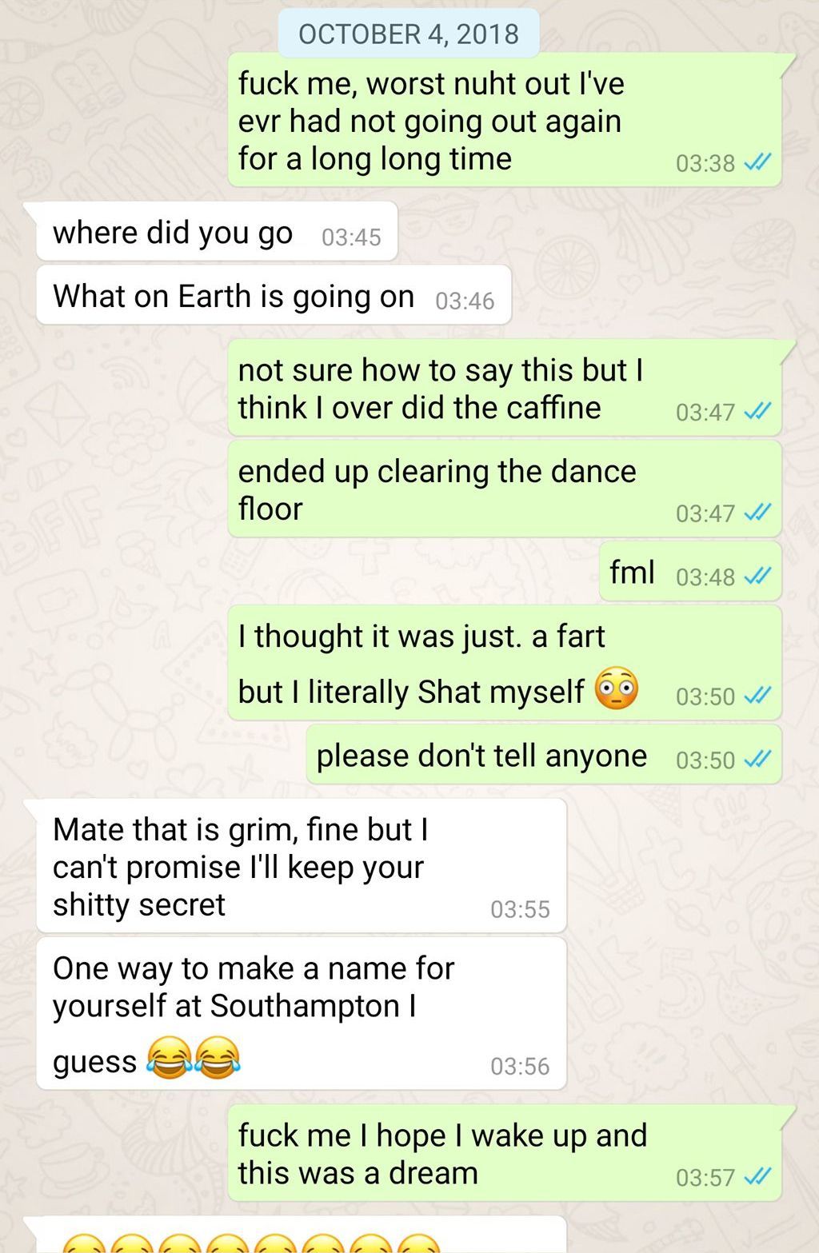Select the 'worst nuht out' message bubble
The image size is (819, 1253).
coord(505,120)
